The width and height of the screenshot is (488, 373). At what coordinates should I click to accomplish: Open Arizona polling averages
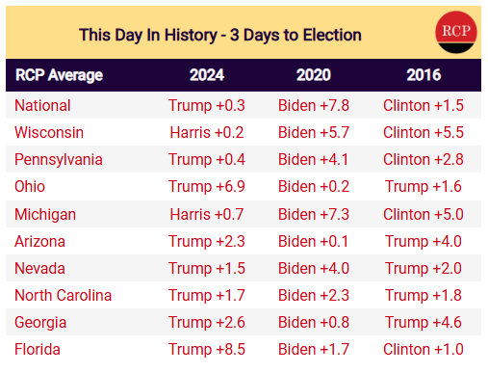[x=39, y=241]
